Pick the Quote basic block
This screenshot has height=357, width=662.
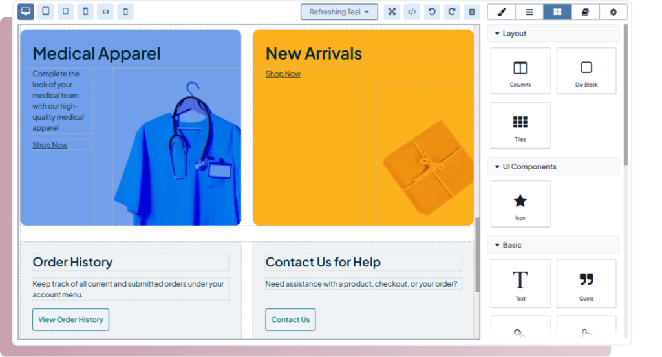586,283
